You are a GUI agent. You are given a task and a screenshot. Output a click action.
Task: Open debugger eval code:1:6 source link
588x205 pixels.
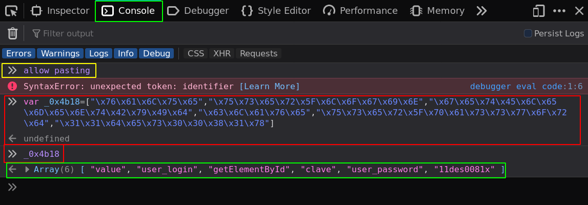[x=526, y=86]
